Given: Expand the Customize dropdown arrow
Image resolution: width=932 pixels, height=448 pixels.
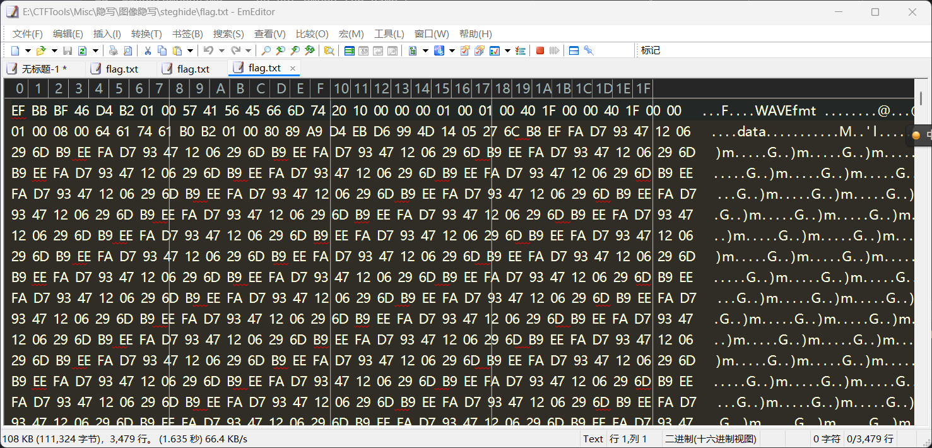Looking at the screenshot, I should [x=507, y=50].
